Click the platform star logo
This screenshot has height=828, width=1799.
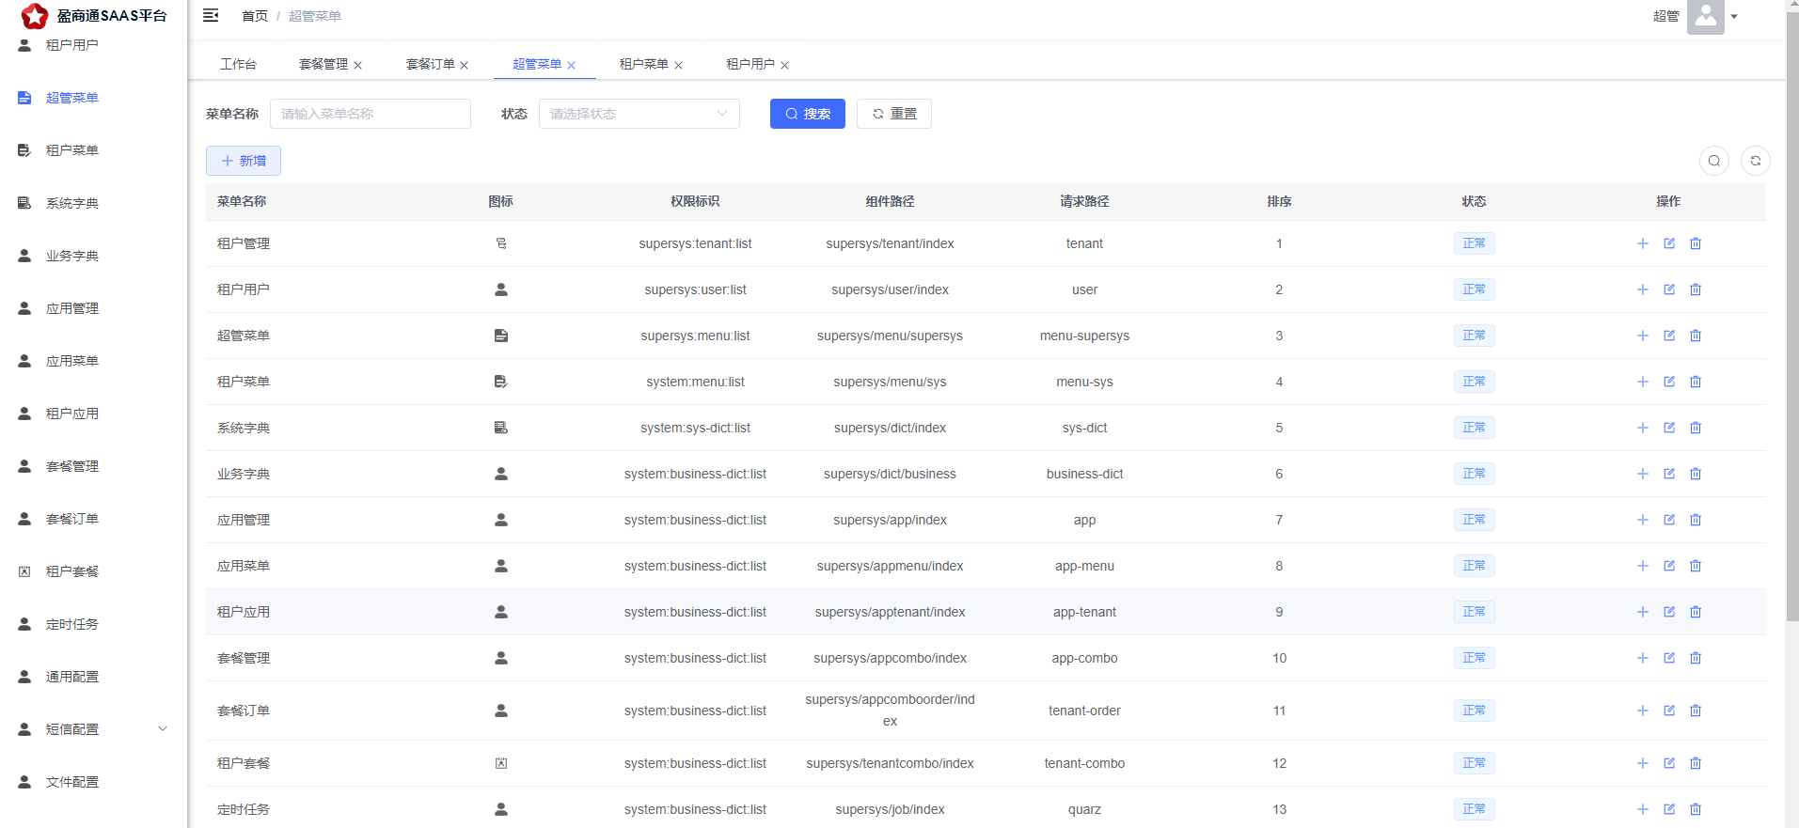point(35,16)
